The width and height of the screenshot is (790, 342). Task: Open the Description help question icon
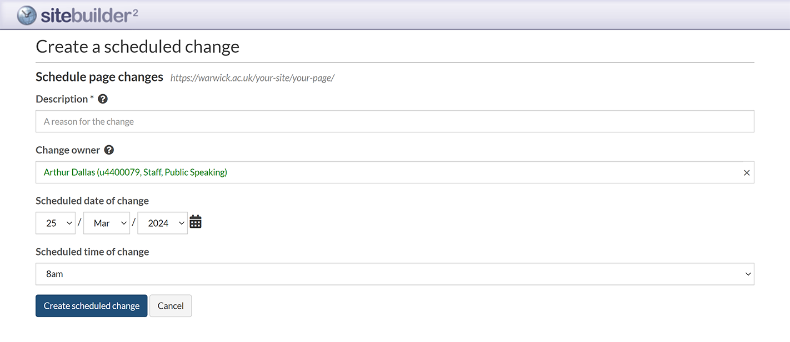click(103, 99)
